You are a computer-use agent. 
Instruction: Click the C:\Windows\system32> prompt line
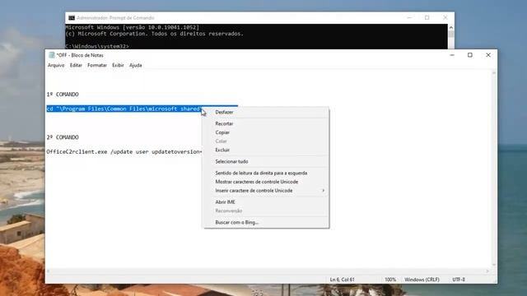point(97,46)
